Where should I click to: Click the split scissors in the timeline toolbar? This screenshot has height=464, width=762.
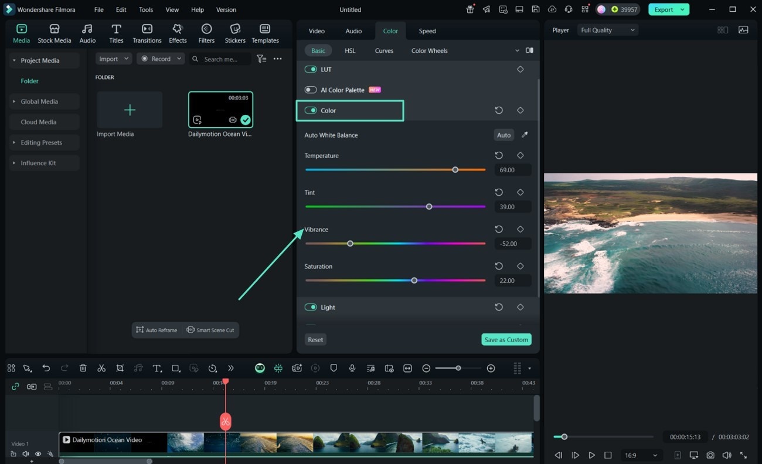[x=101, y=368]
